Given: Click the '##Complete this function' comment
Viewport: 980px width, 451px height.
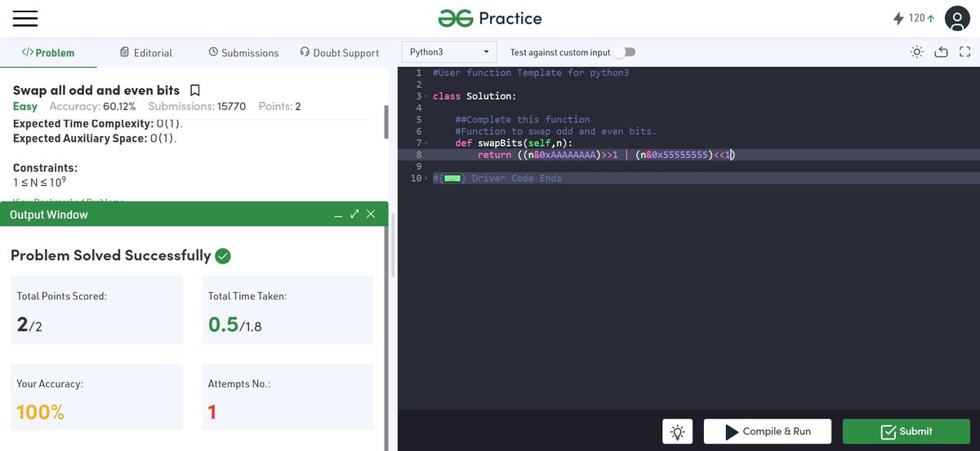Looking at the screenshot, I should click(522, 119).
